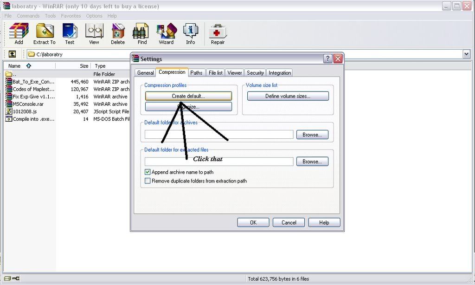Click the 120,967 size value
The width and height of the screenshot is (475, 285).
(x=79, y=89)
